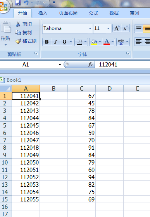
Task: Select cell containing 69
Action: [x=81, y=199]
